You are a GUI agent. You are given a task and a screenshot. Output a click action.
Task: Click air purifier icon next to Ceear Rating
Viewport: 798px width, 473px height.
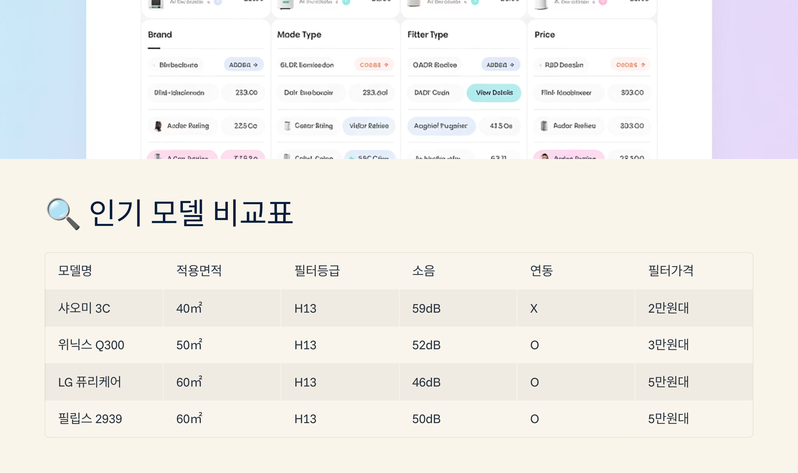click(x=287, y=126)
